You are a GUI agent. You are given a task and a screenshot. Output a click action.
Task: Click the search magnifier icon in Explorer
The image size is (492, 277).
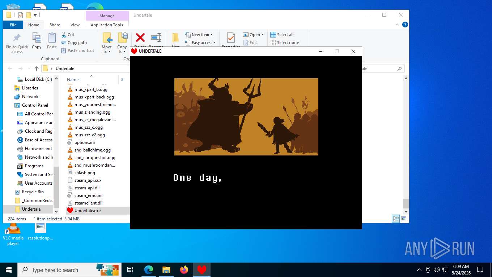[399, 69]
